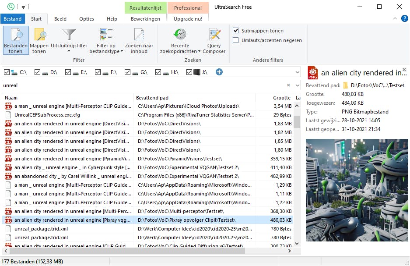Click the Mappen tonen icon

tap(39, 35)
